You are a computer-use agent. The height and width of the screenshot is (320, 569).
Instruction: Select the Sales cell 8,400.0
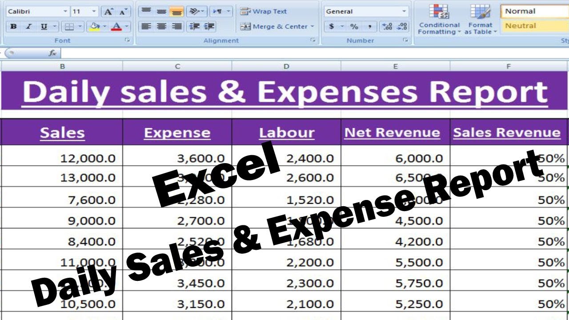[62, 240]
